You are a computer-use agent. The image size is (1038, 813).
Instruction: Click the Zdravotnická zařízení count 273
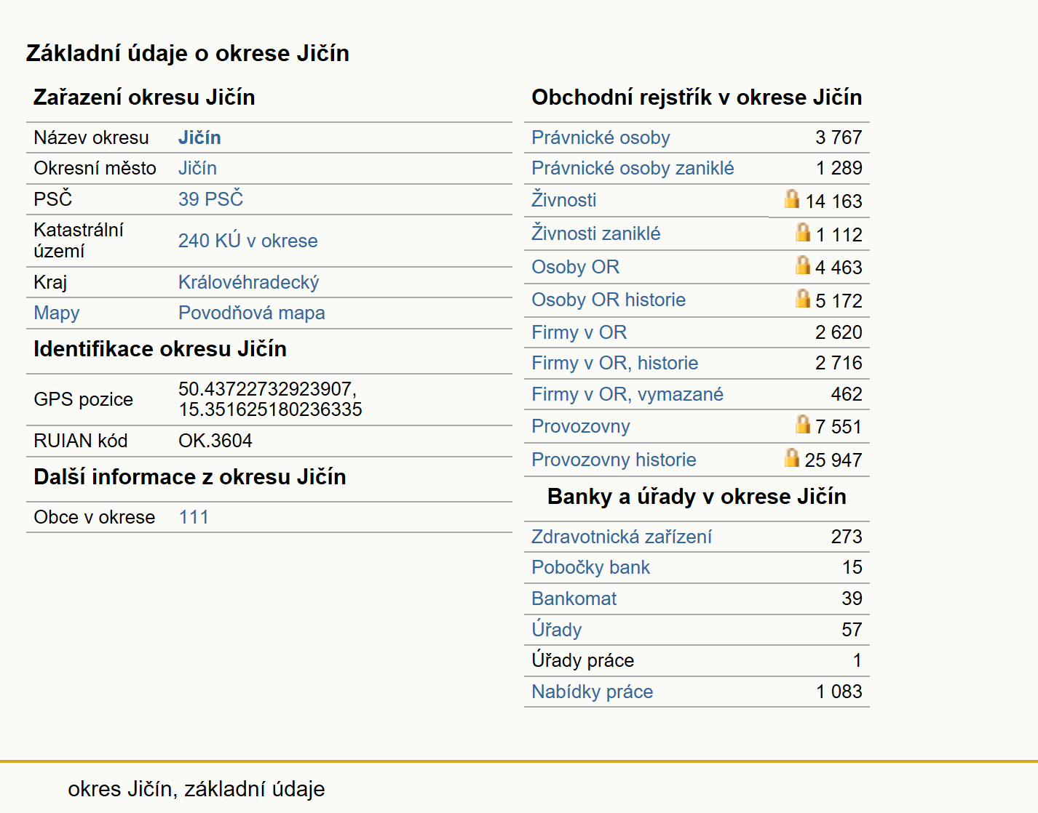[847, 537]
